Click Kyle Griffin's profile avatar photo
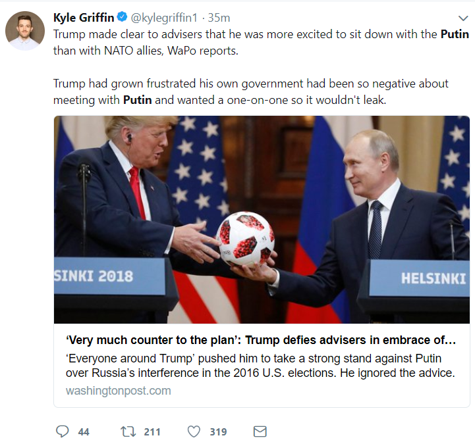This screenshot has width=475, height=444. 25,31
